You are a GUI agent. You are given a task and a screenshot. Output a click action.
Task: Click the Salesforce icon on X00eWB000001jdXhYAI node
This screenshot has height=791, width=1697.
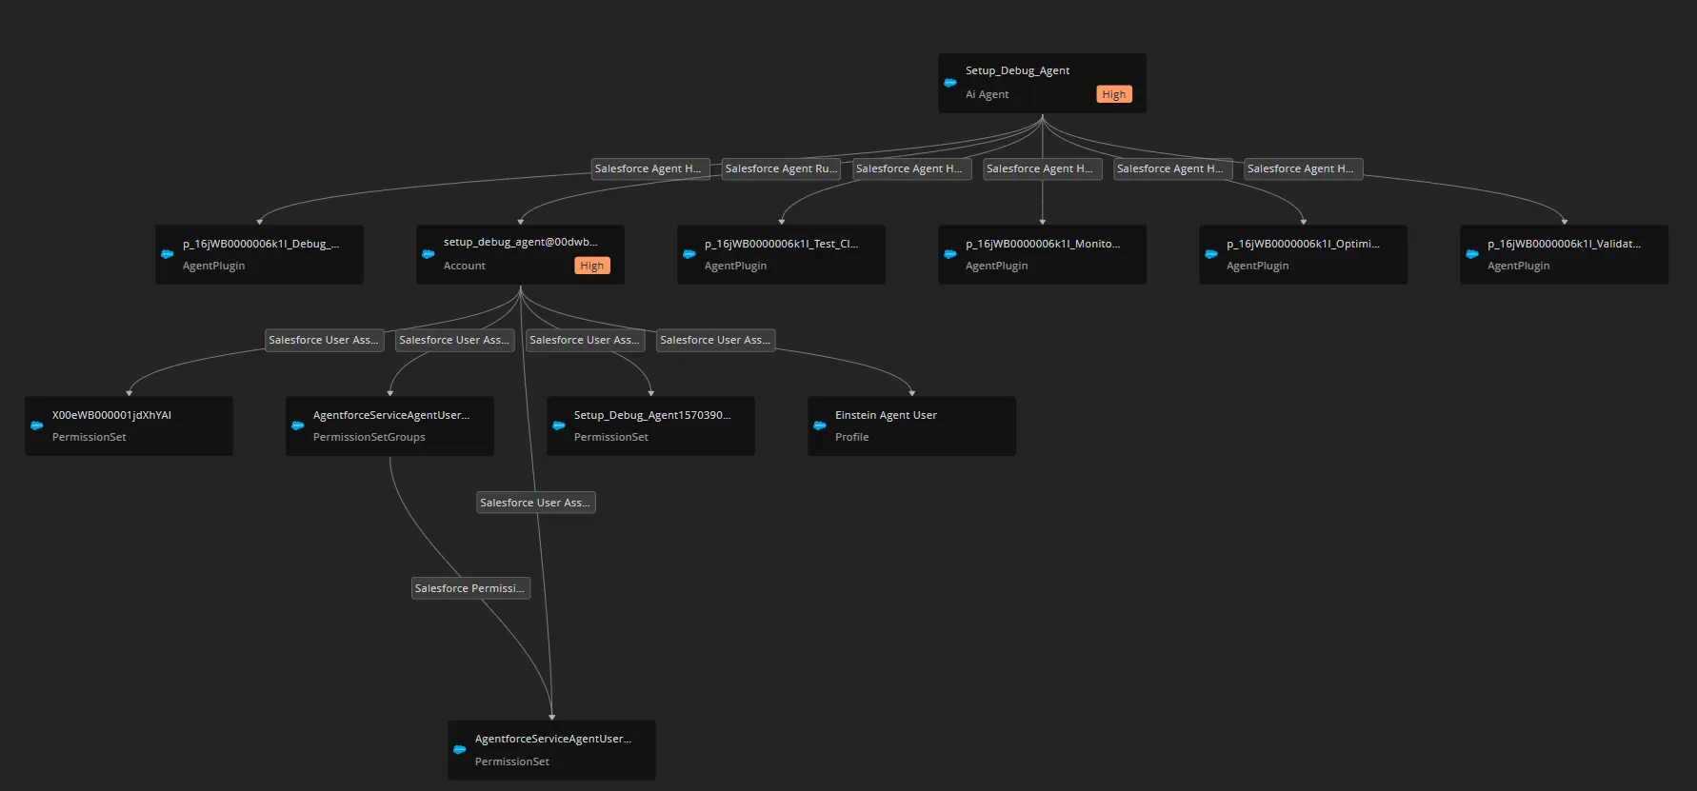(36, 425)
